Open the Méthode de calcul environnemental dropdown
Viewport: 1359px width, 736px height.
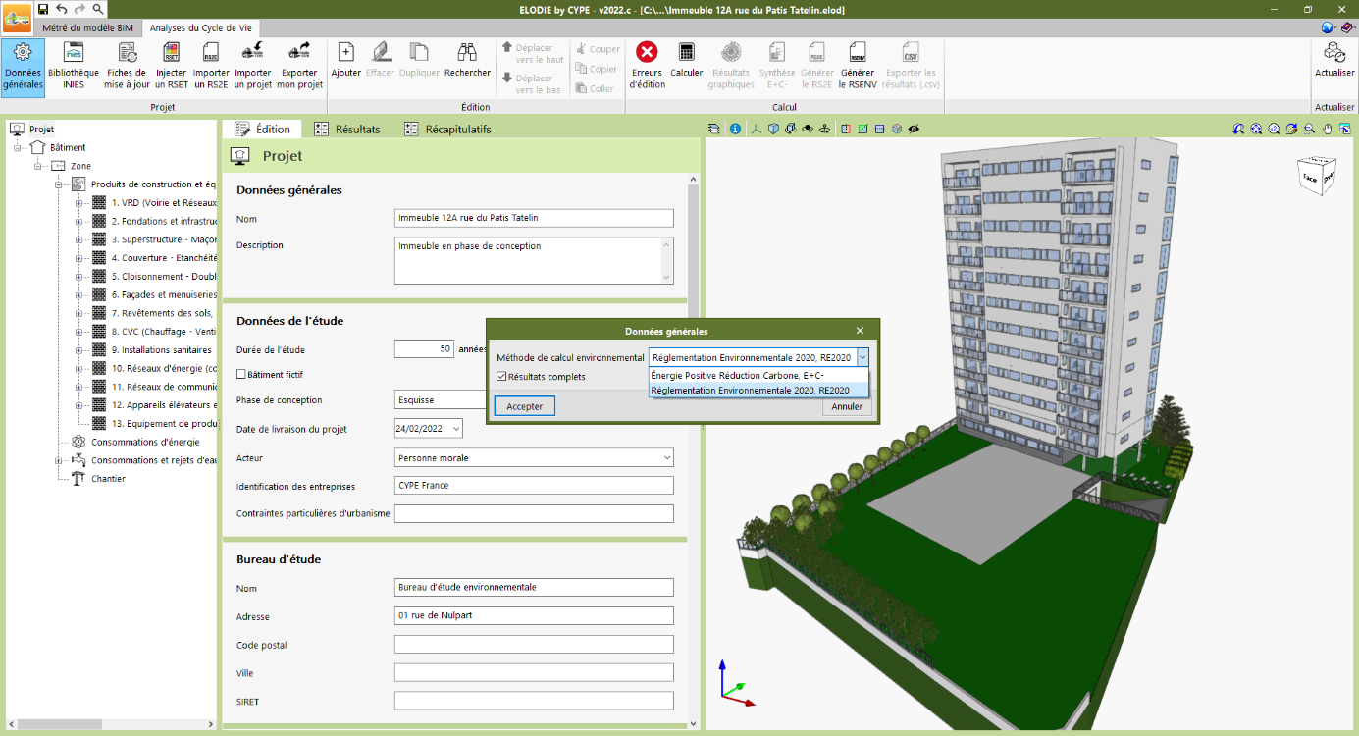(x=862, y=358)
